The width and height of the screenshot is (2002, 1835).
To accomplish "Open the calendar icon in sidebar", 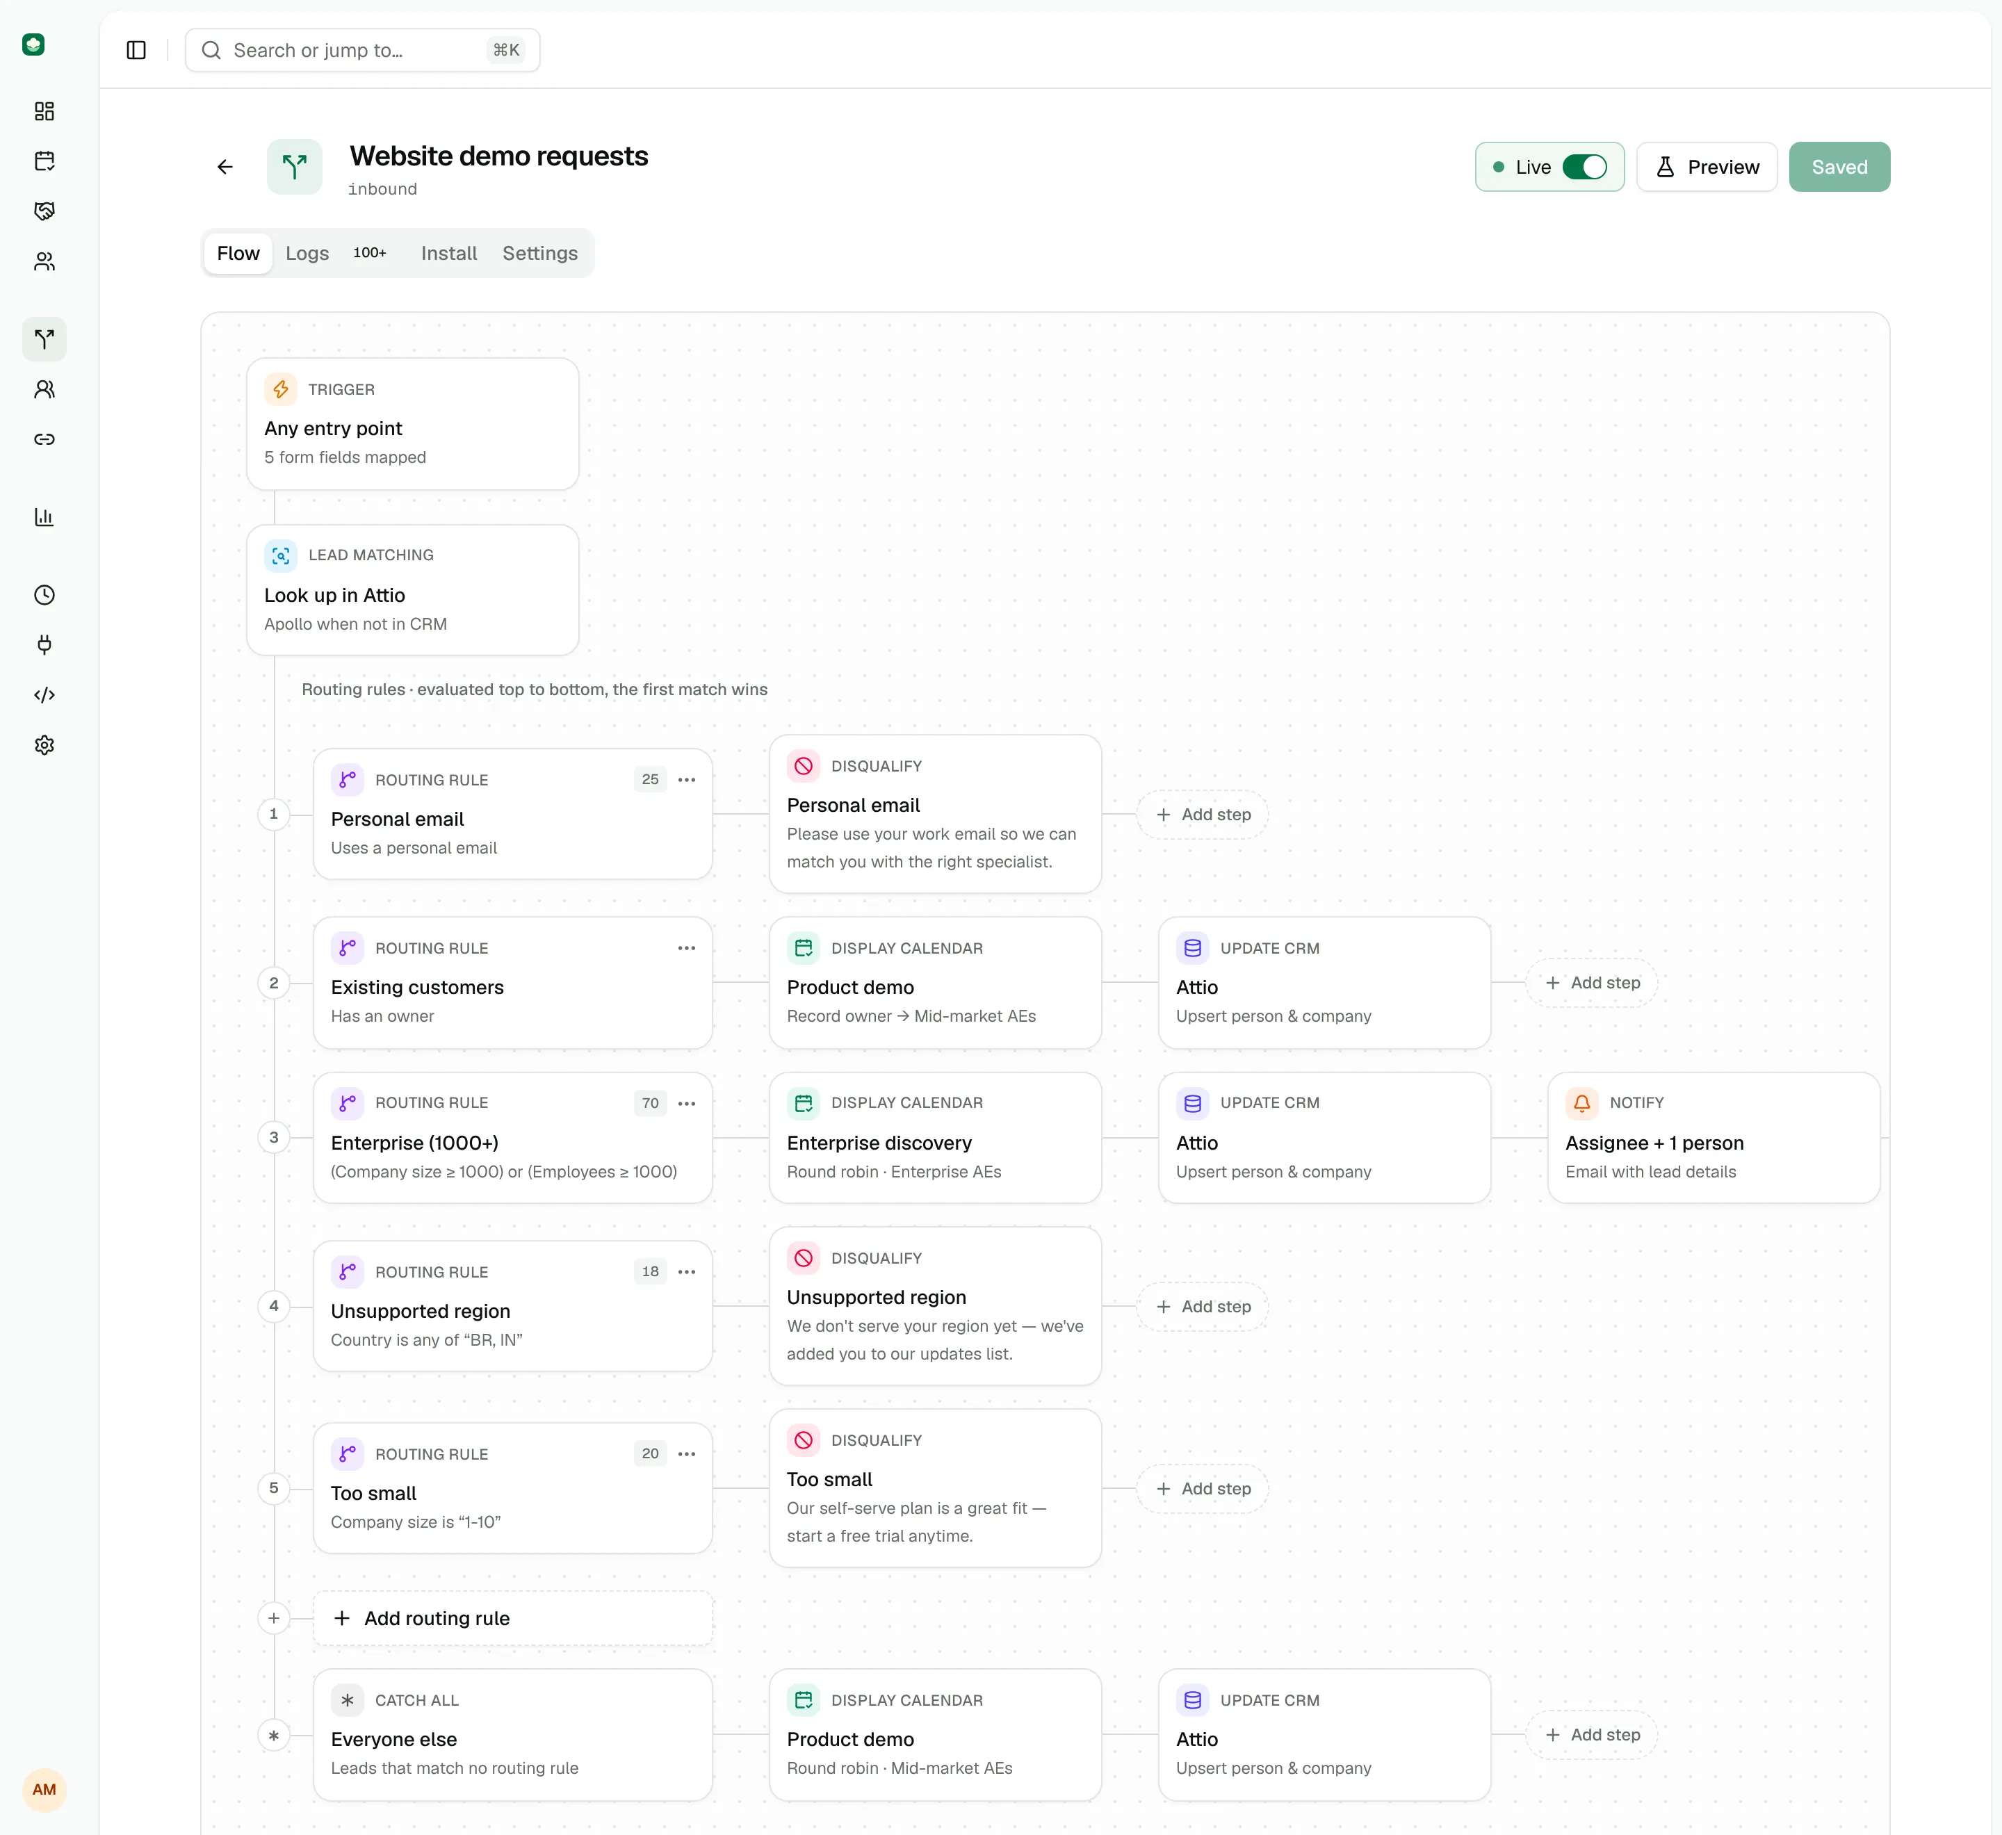I will [x=44, y=161].
